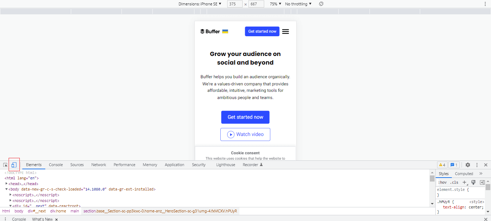Open the Dimensions iPhone SE dropdown

tap(200, 4)
